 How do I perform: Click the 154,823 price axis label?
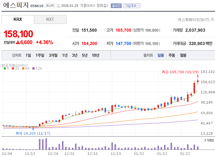[x=208, y=82]
